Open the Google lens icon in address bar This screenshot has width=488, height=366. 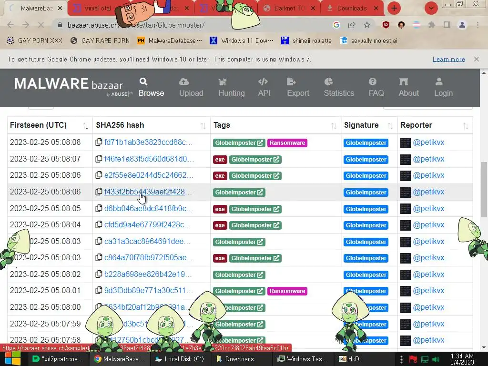[x=336, y=25]
